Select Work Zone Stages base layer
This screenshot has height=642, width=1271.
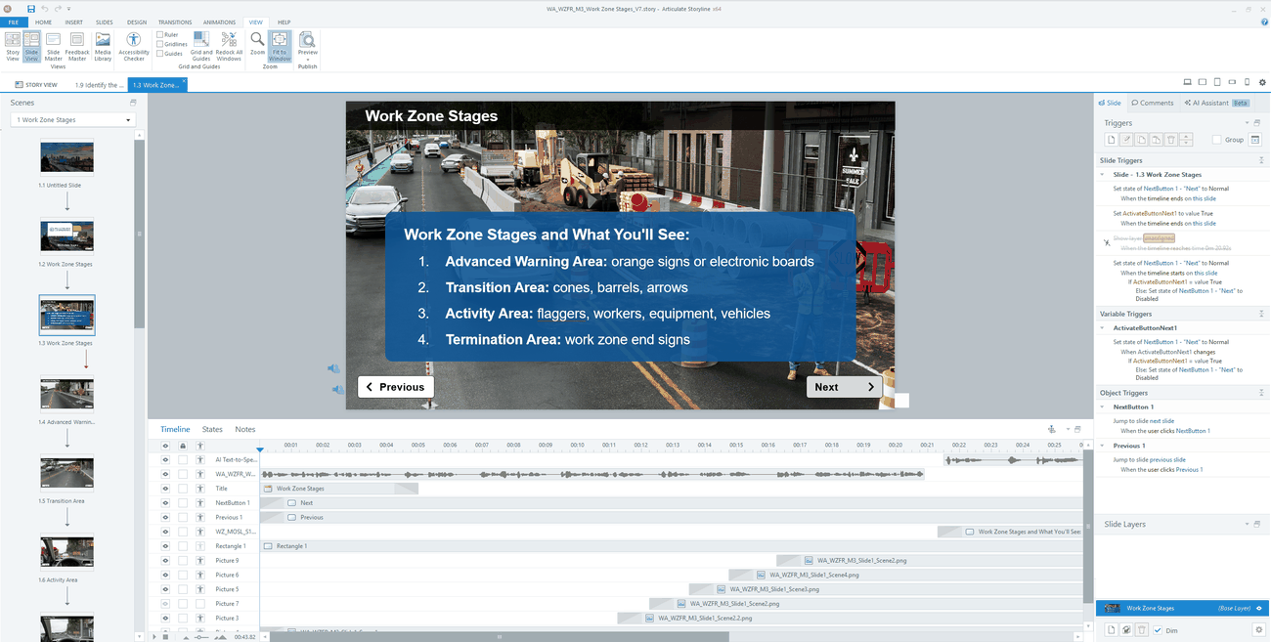[1182, 608]
